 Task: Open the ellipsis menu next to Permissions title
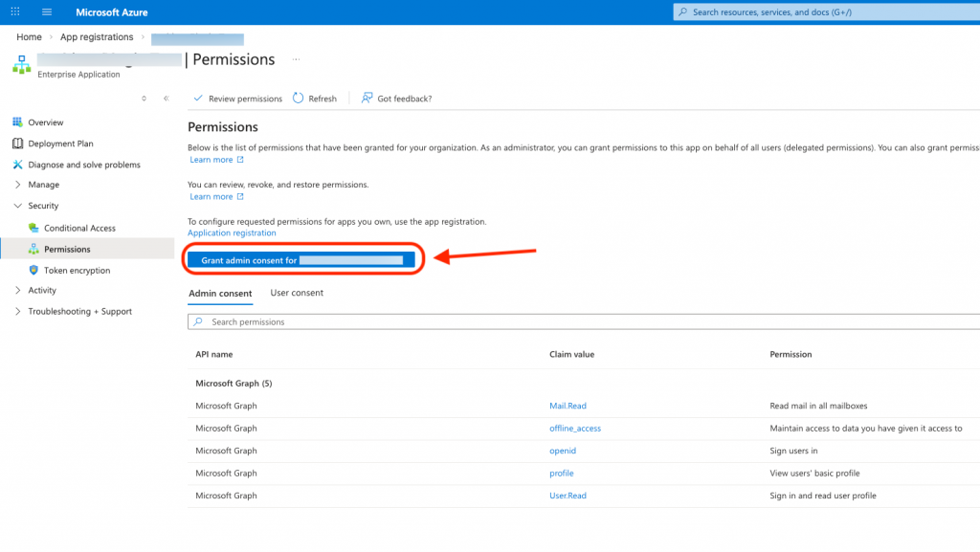tap(297, 60)
